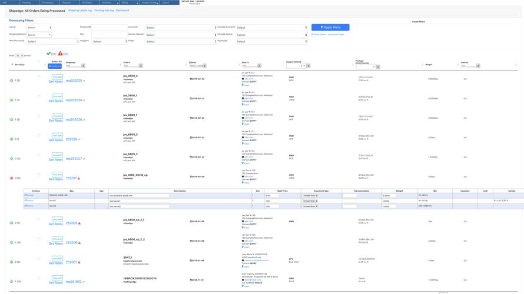Clear the Shipping# column search with x icon
The image size is (524, 294).
pyautogui.click(x=83, y=66)
